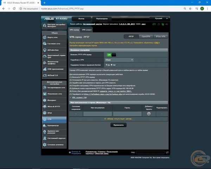Reload the browser page
This screenshot has height=169, width=211.
coord(14,8)
